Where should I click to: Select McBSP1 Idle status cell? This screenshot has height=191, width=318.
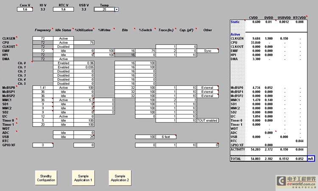click(63, 92)
